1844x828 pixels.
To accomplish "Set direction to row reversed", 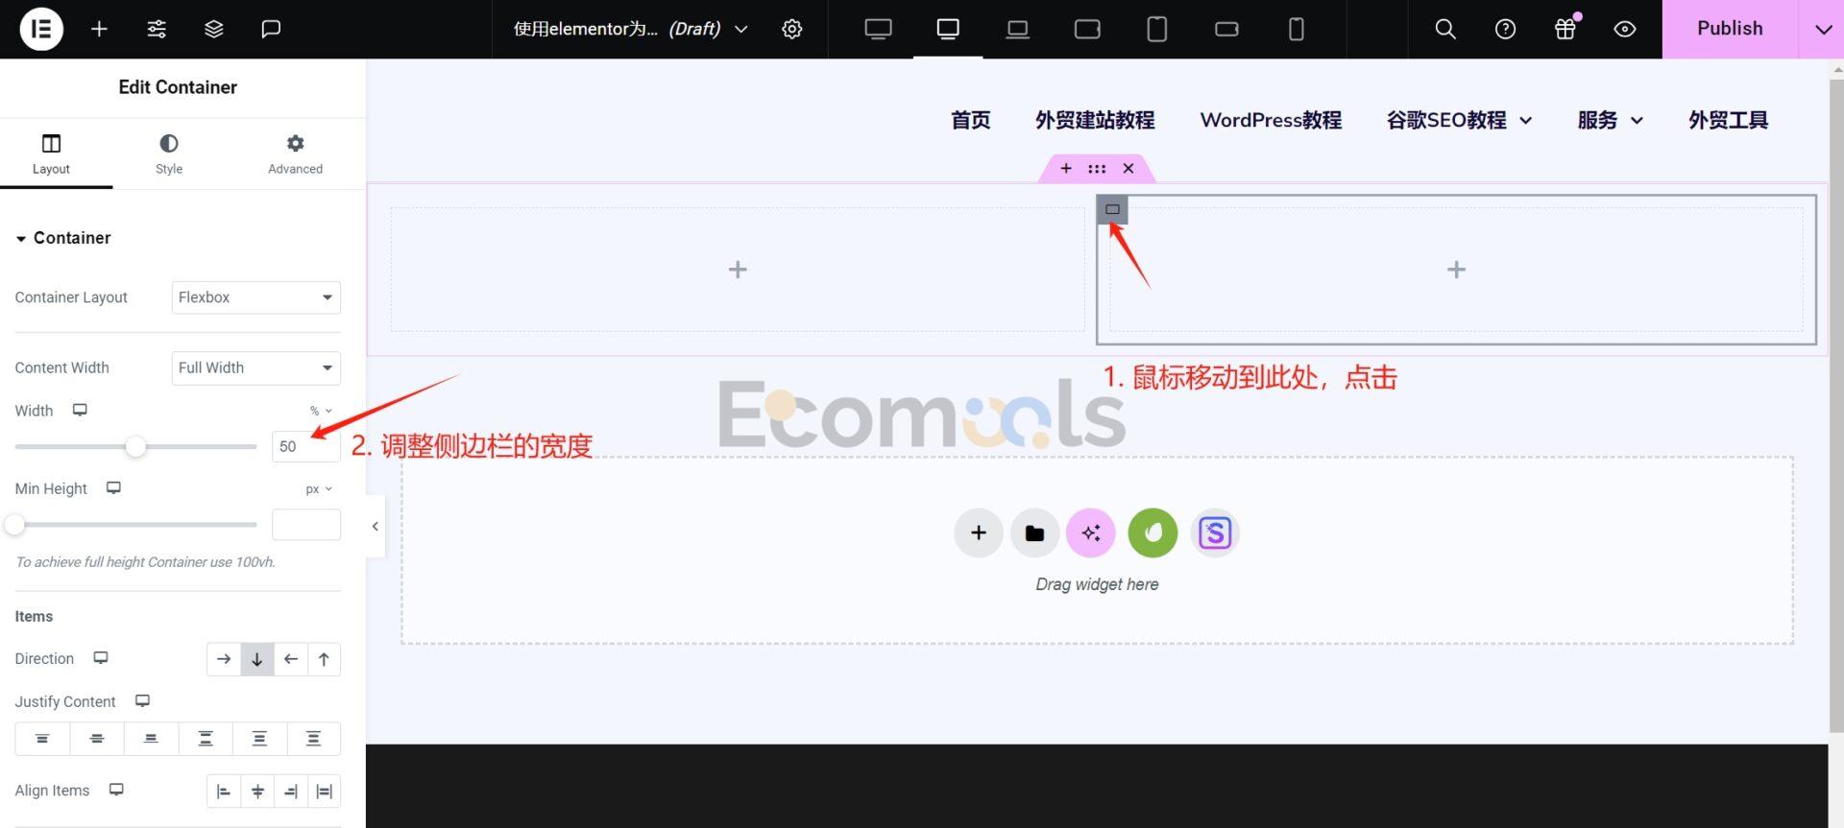I will pyautogui.click(x=291, y=659).
